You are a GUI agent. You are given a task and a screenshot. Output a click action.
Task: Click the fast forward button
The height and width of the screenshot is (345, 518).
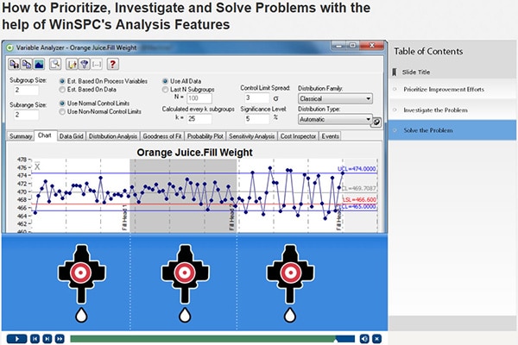click(x=59, y=338)
